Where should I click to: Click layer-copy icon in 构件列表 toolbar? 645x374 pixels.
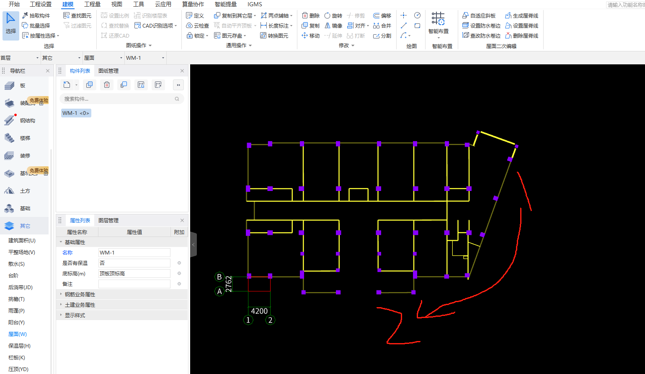[x=124, y=85]
